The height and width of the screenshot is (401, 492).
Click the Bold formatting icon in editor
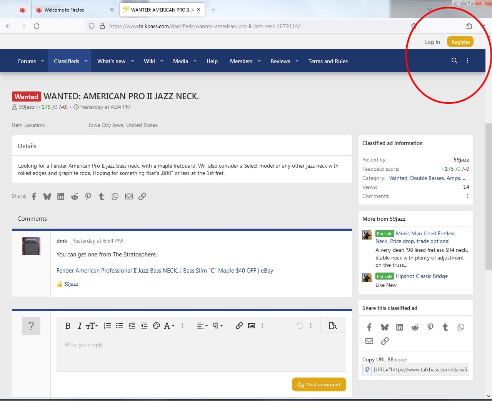(68, 326)
